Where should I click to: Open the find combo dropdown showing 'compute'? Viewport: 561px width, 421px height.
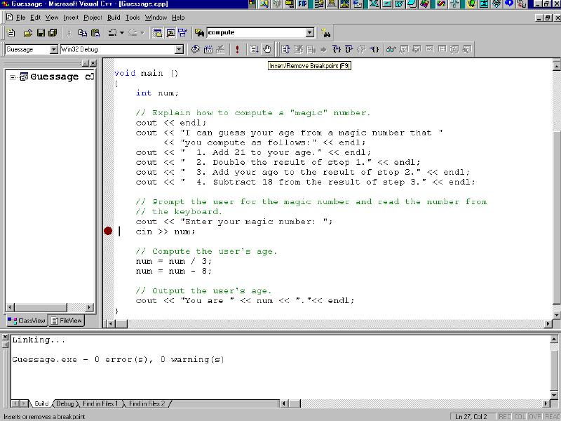pyautogui.click(x=310, y=32)
